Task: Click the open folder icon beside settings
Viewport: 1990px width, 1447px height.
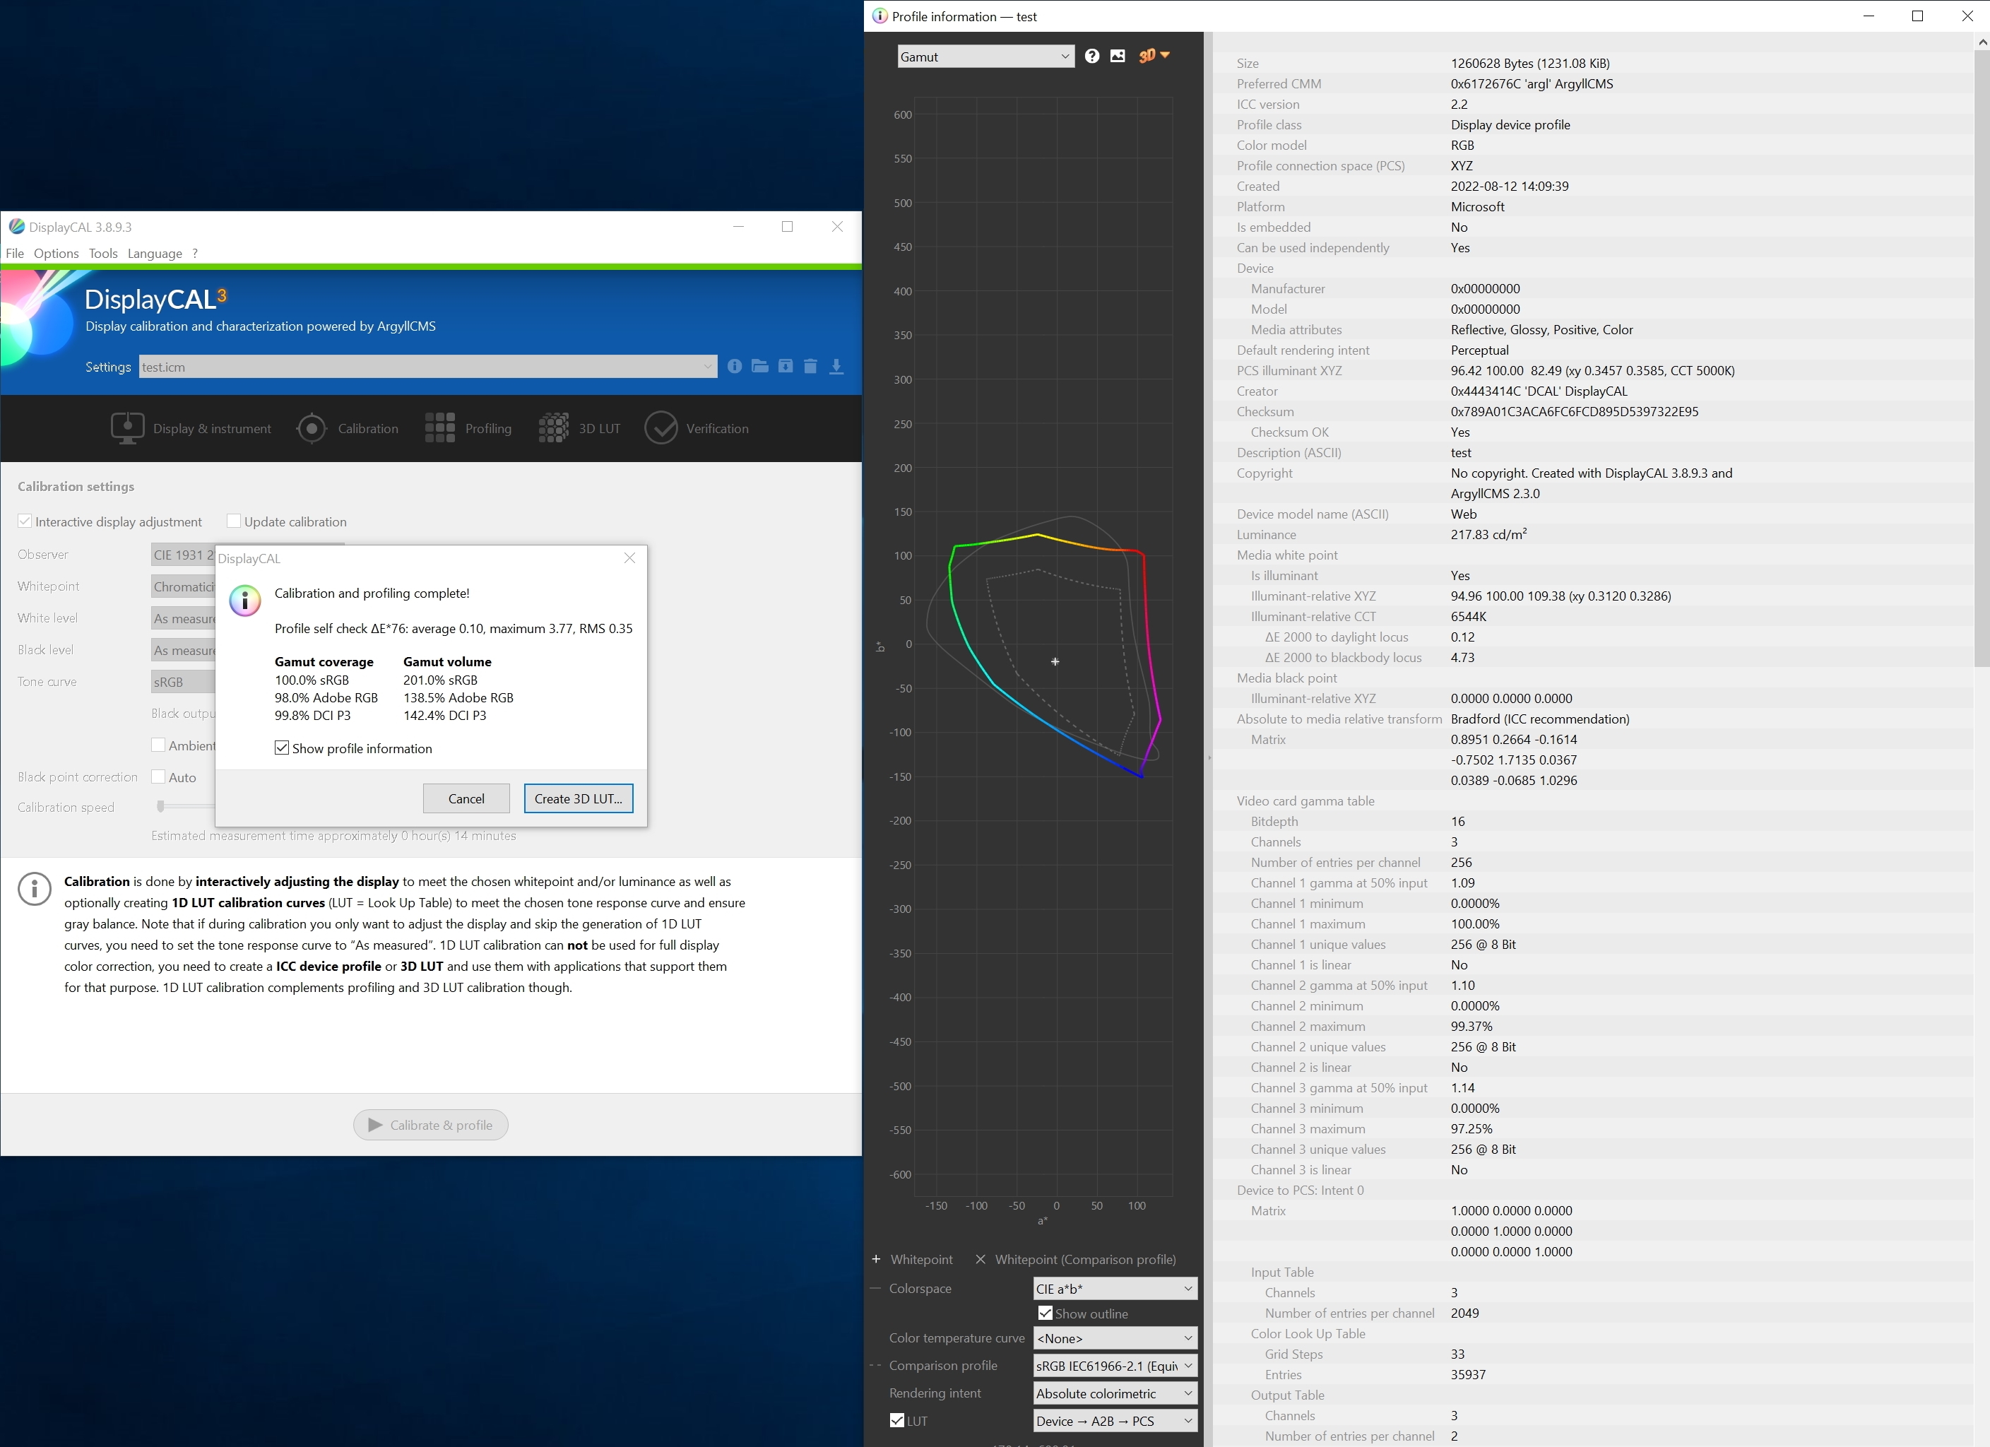Action: (760, 366)
